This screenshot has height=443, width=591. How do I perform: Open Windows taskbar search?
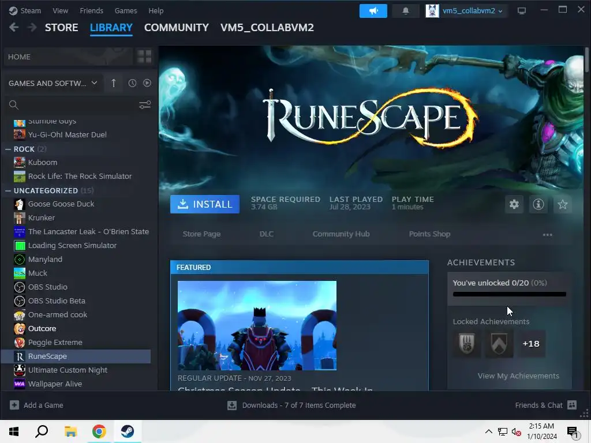click(x=42, y=431)
